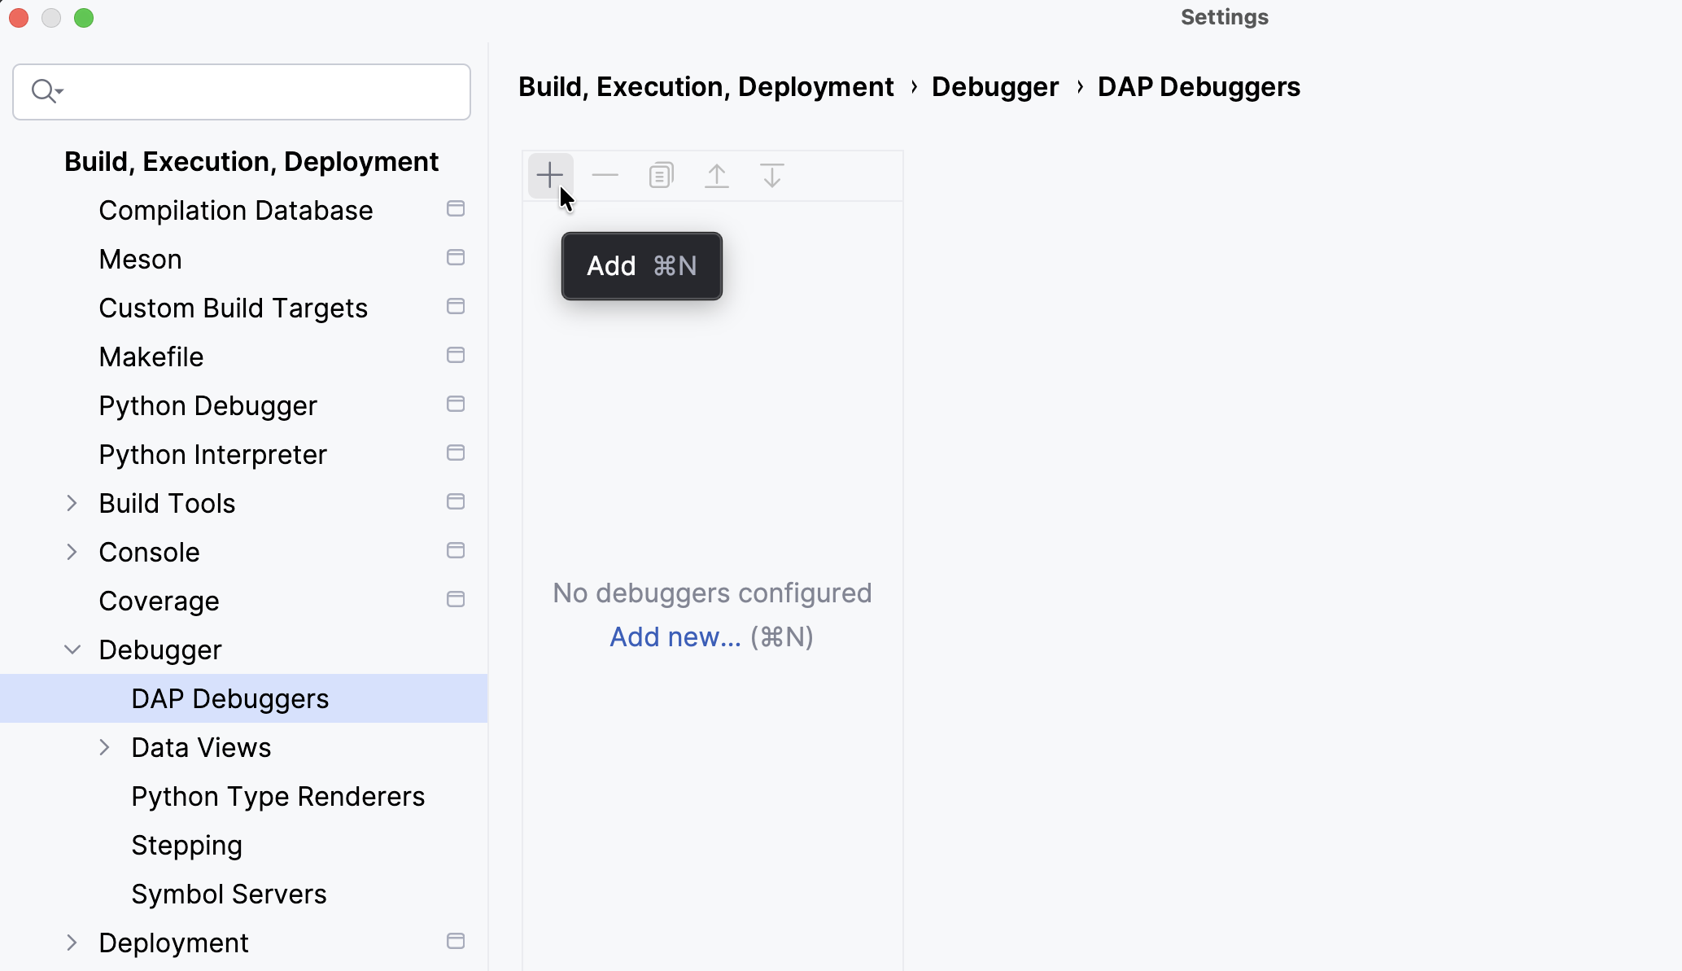This screenshot has height=971, width=1682.
Task: Open Debugger from the breadcrumb trail
Action: click(994, 86)
